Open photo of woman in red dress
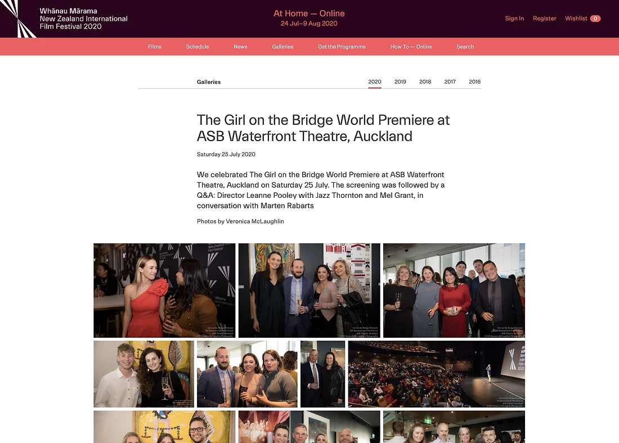 164,290
